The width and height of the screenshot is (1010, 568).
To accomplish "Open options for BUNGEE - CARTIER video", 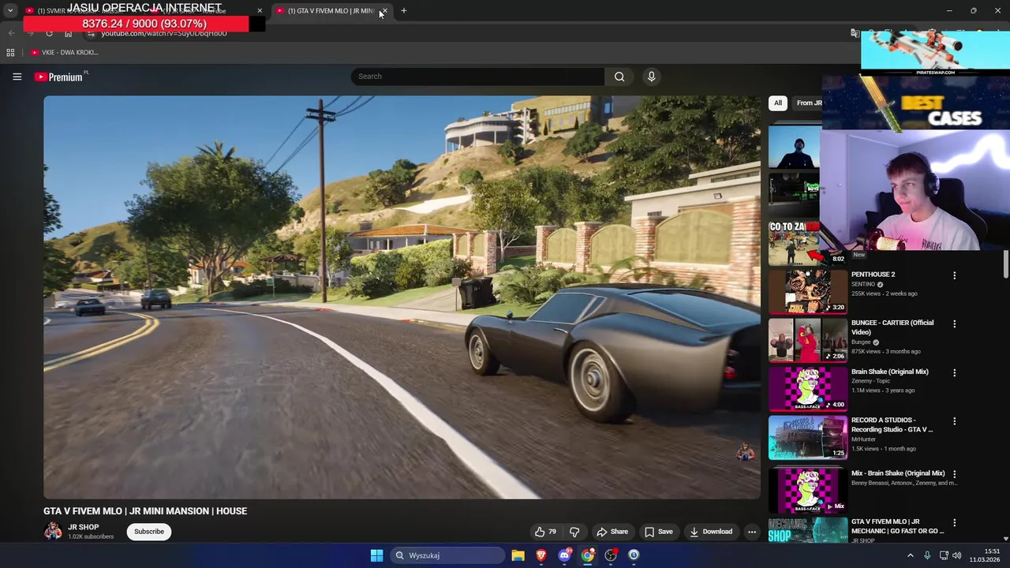I will click(x=954, y=323).
